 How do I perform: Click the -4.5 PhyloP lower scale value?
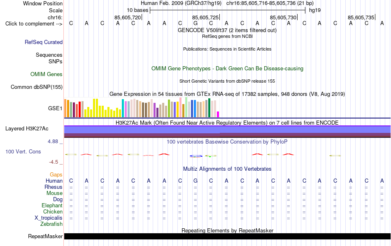coord(54,162)
